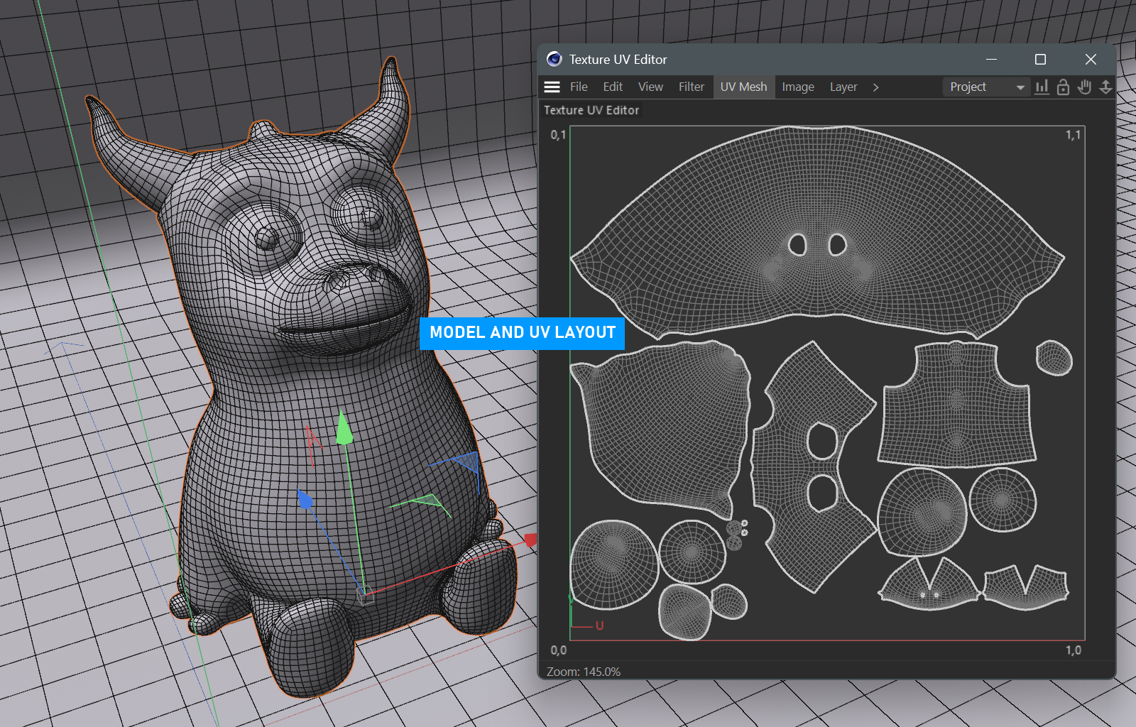
Task: Expand the hidden menu items chevron
Action: [x=876, y=87]
